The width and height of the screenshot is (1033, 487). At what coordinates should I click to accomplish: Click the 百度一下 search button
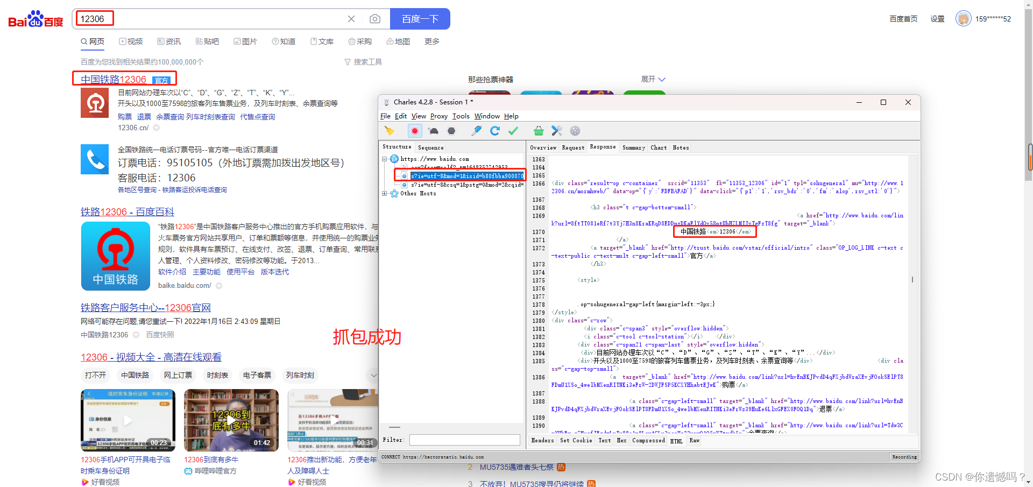coord(420,18)
